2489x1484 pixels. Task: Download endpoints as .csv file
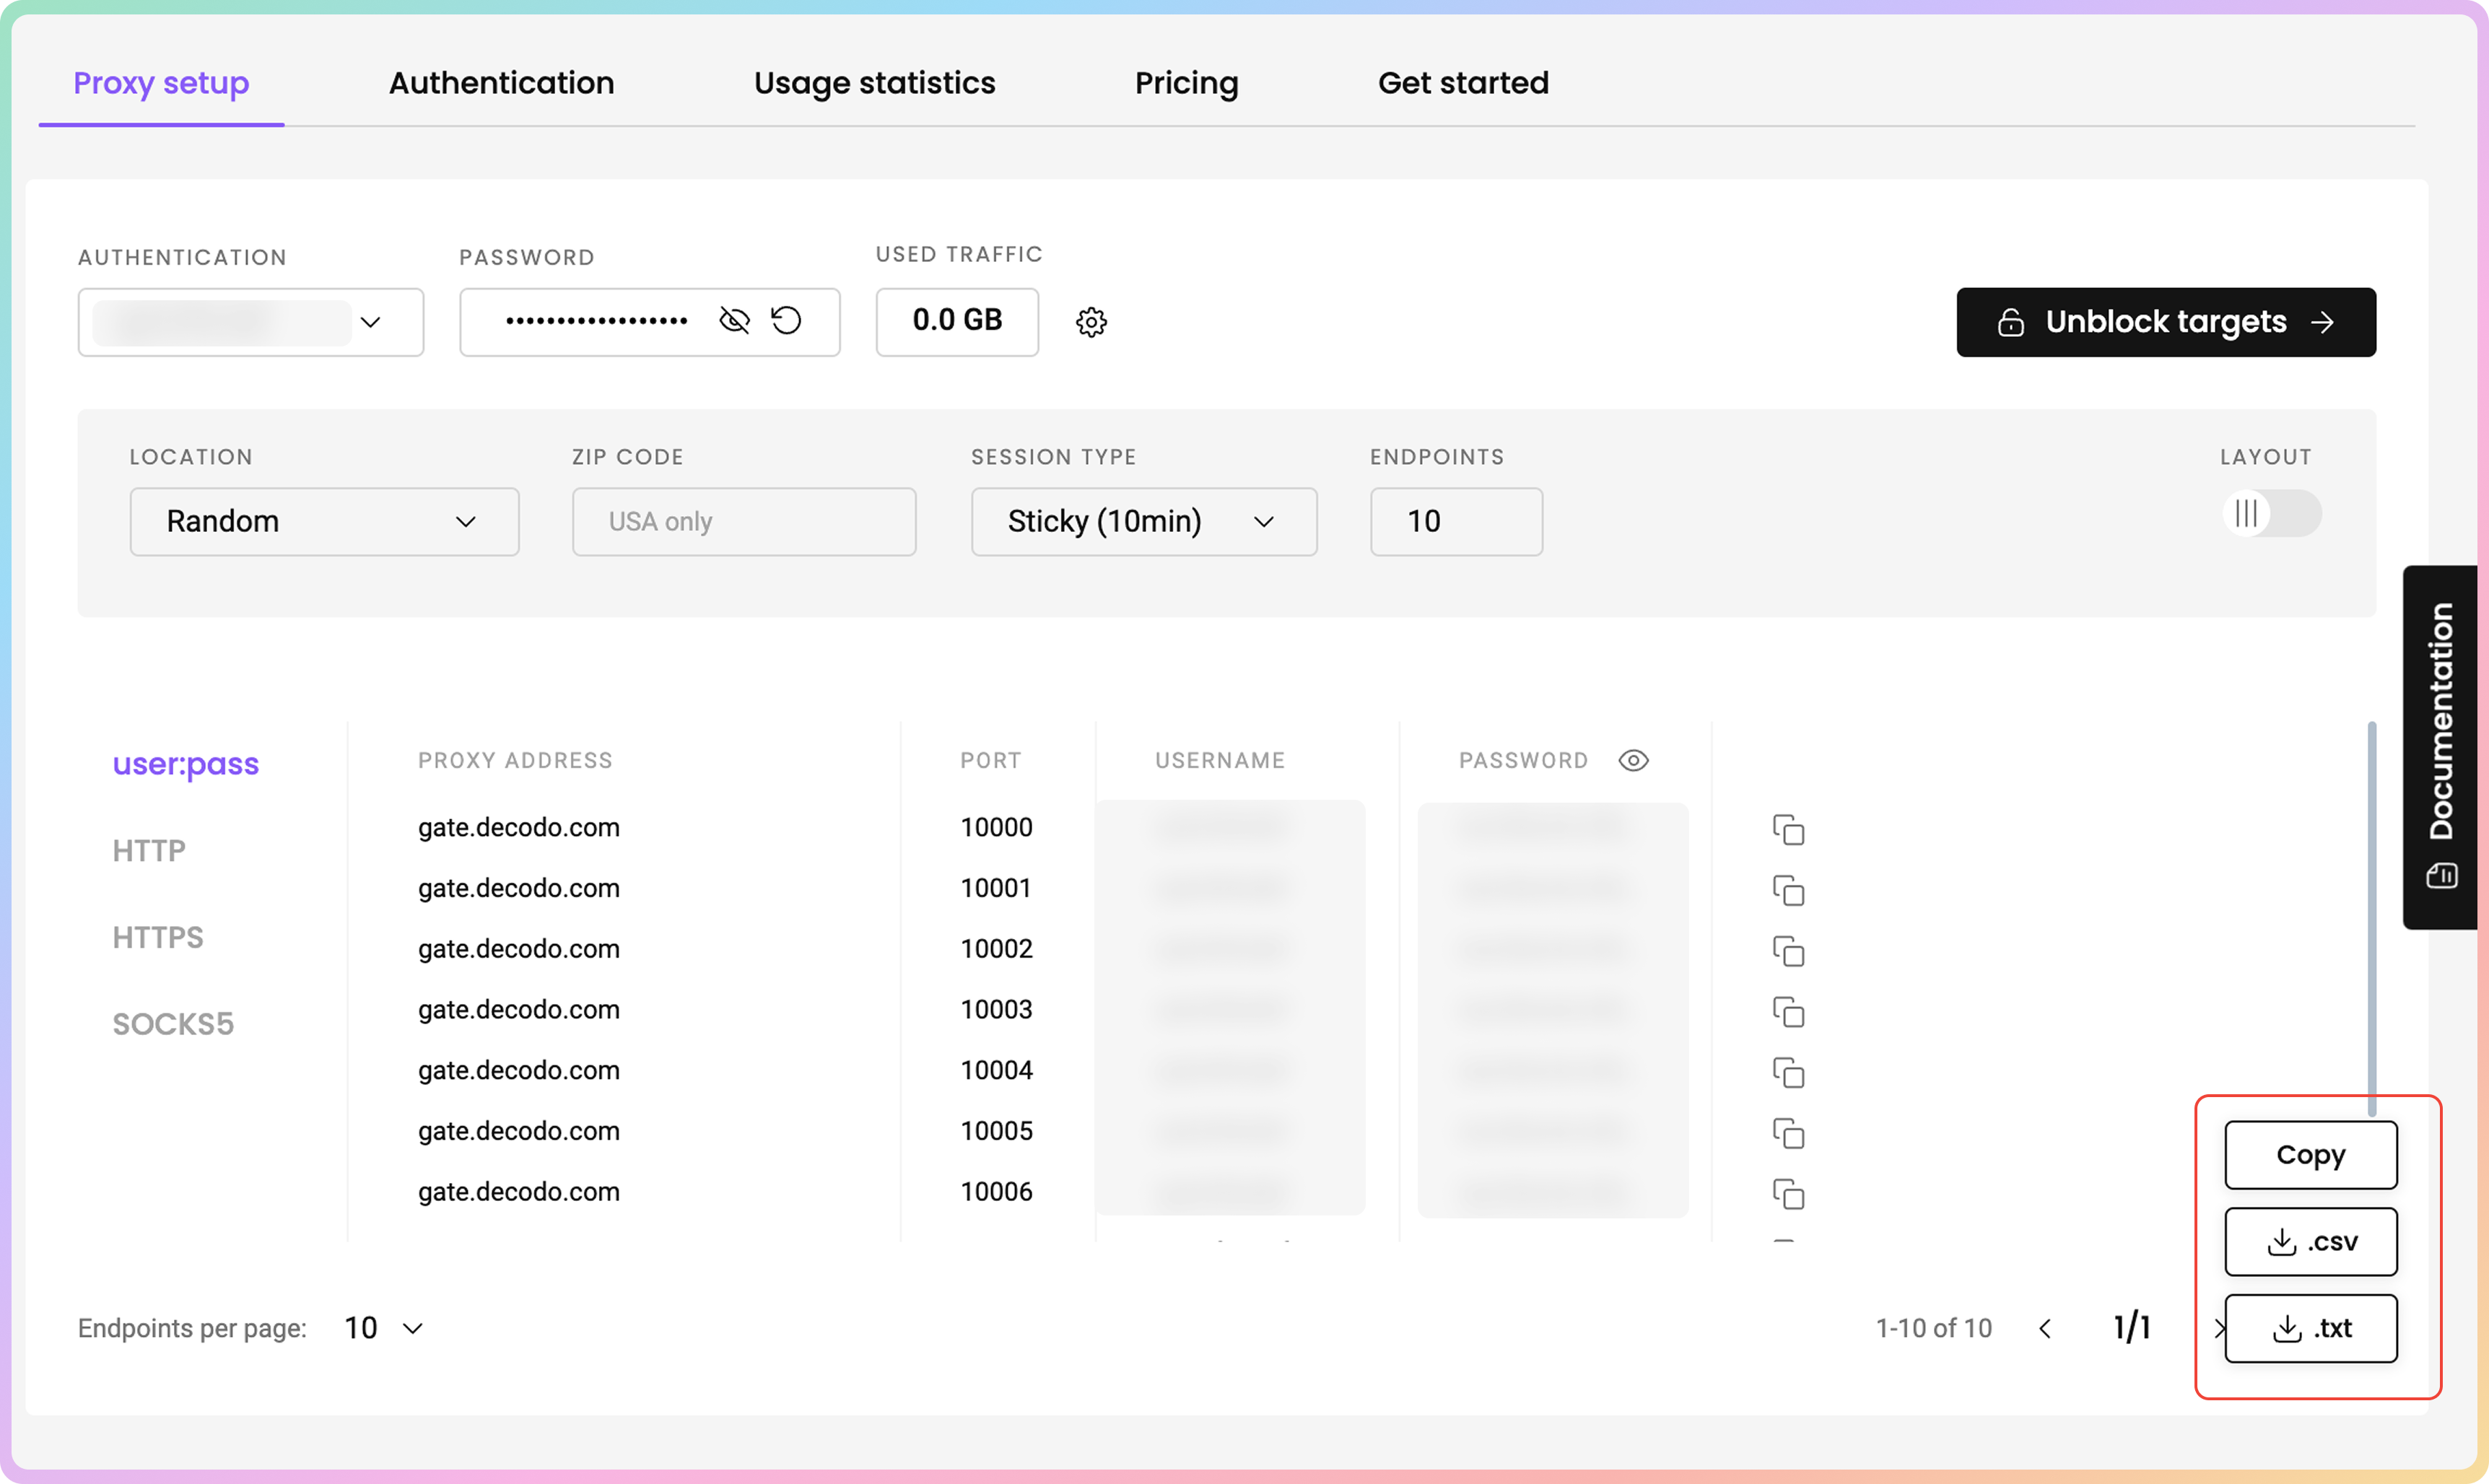coord(2310,1242)
